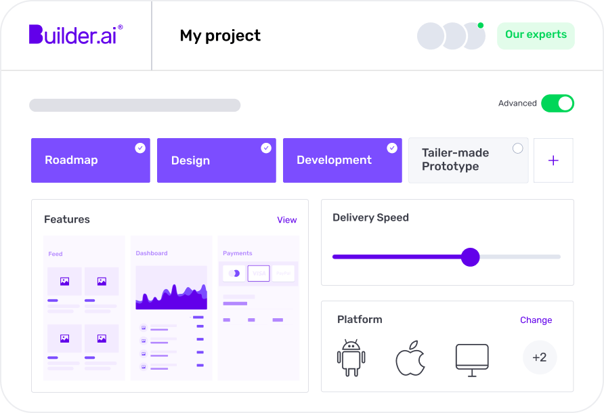The width and height of the screenshot is (604, 413).
Task: Show the +2 additional platforms
Action: tap(539, 357)
